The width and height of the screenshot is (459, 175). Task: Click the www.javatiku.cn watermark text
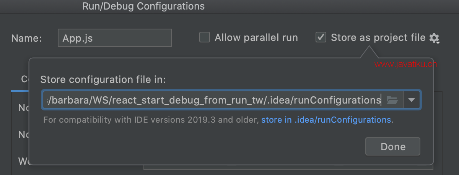coord(405,65)
